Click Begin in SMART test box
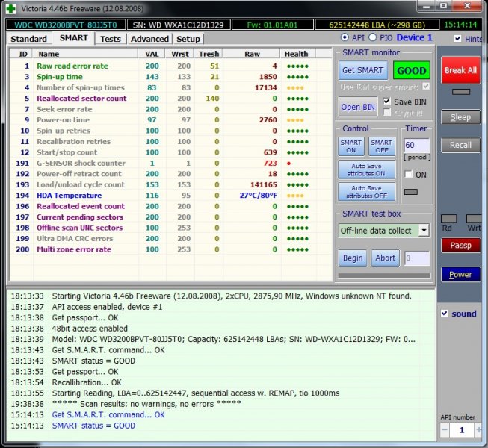The width and height of the screenshot is (488, 448). click(353, 258)
